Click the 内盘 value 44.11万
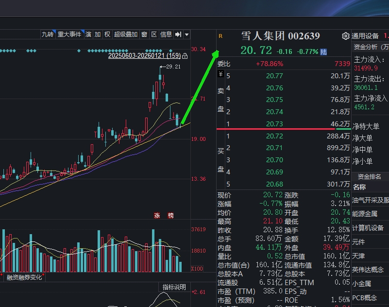 point(269,247)
